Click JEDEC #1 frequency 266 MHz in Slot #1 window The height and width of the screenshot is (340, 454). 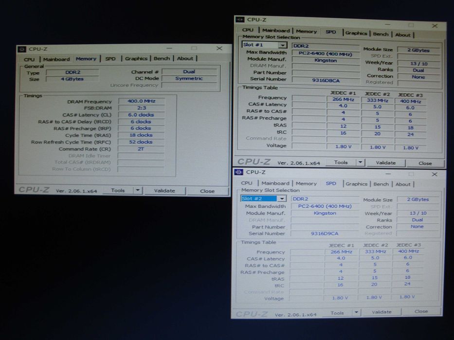coord(343,99)
